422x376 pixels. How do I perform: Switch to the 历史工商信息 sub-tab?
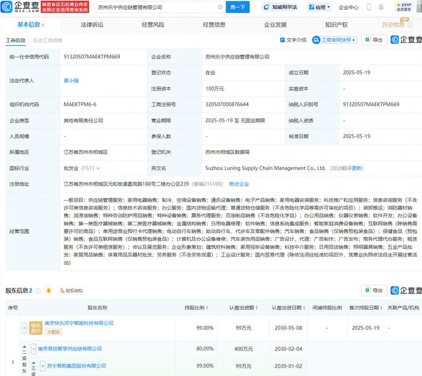coord(48,40)
